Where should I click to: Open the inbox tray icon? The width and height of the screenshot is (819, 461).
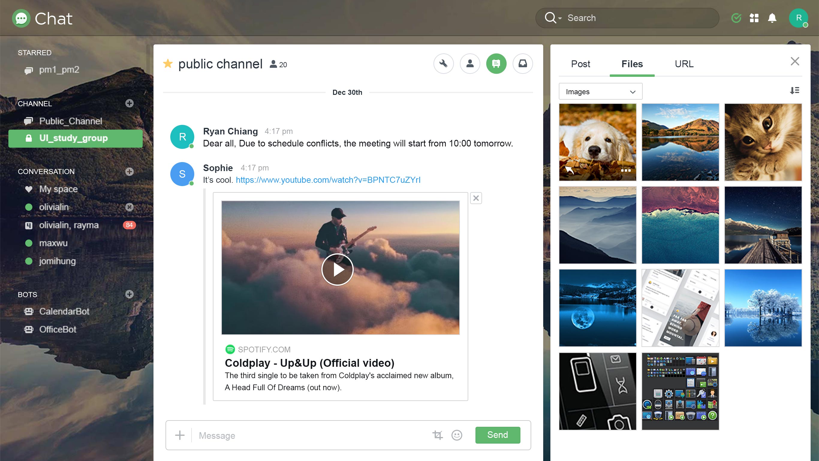coord(522,64)
